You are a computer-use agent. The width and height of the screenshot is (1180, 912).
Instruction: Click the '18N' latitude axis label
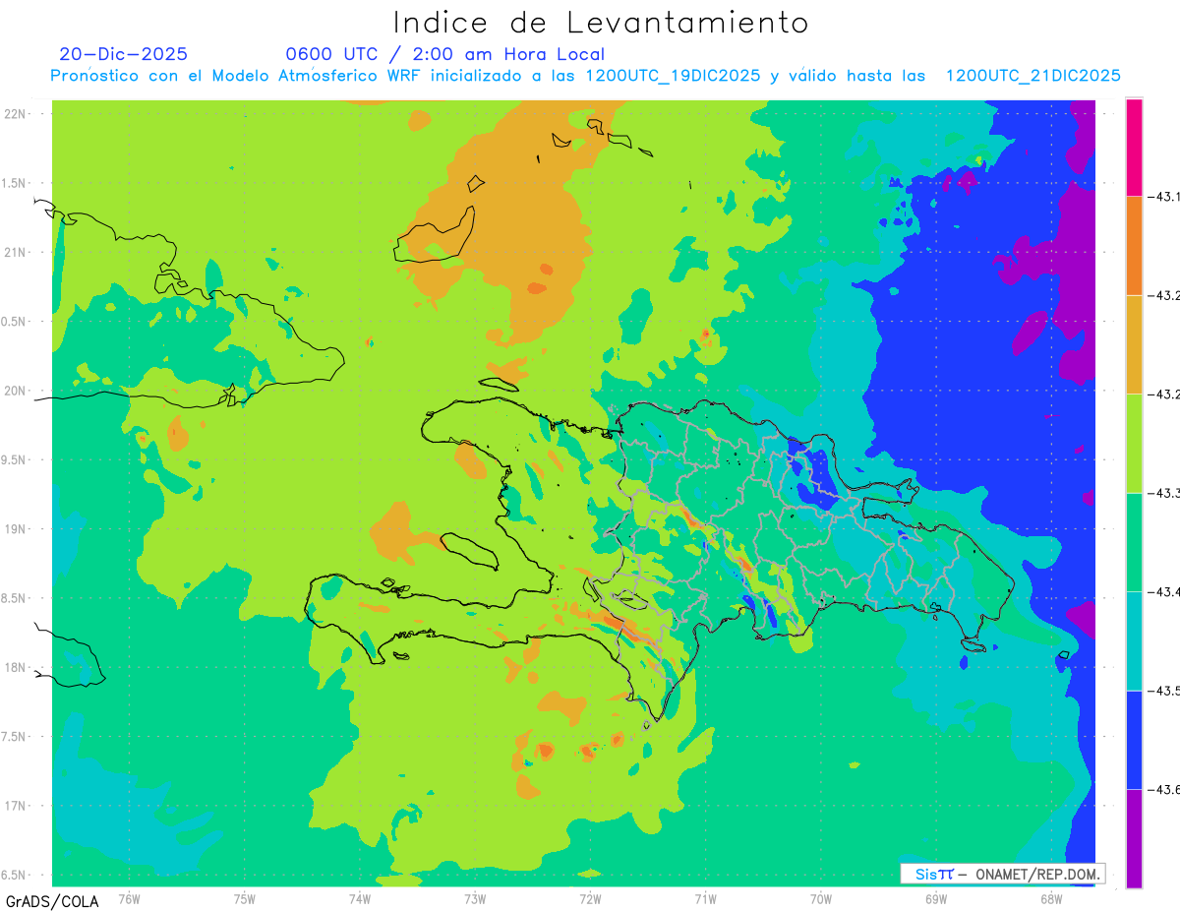(17, 667)
